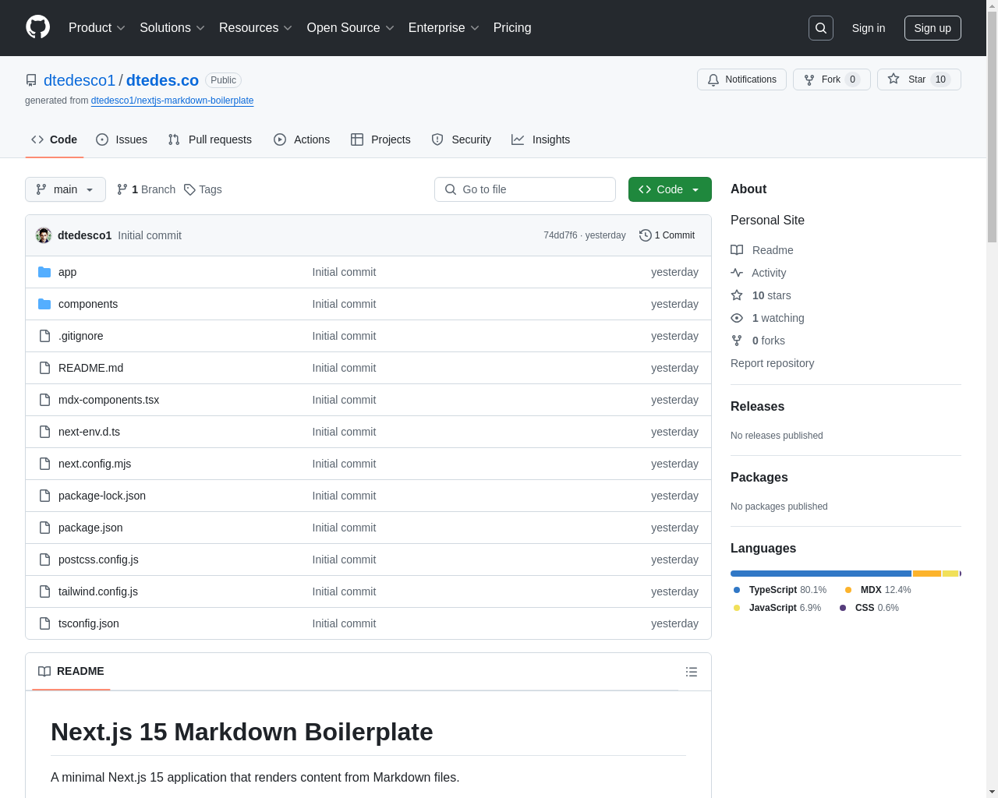The height and width of the screenshot is (798, 998).
Task: Switch to the Insights tab
Action: (x=541, y=139)
